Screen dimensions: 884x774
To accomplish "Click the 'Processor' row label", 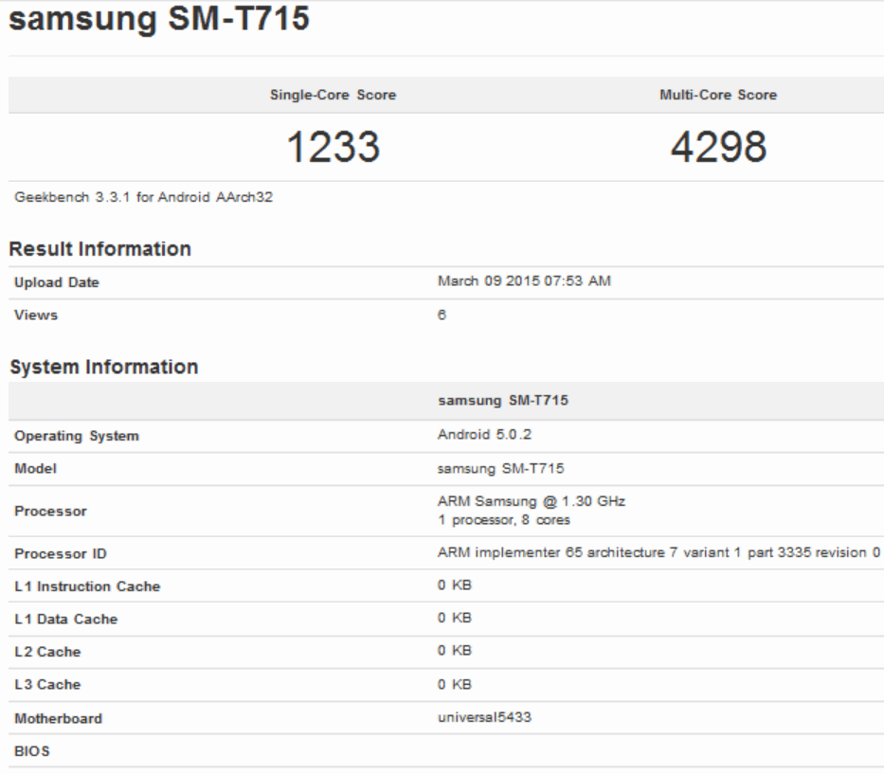I will pyautogui.click(x=51, y=512).
